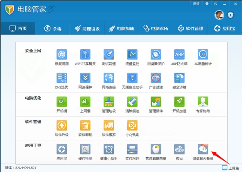
Task: Click the 软件卸载 uninstall icon
Action: [x=85, y=125]
